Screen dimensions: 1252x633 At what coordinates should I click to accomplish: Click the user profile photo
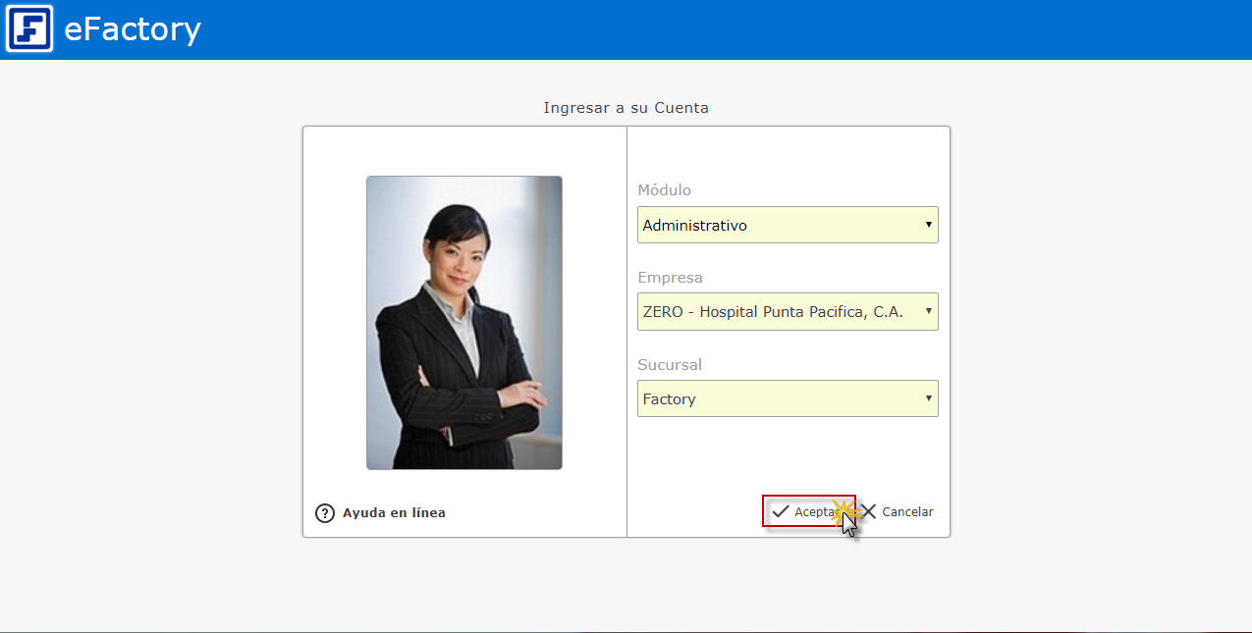pos(464,322)
